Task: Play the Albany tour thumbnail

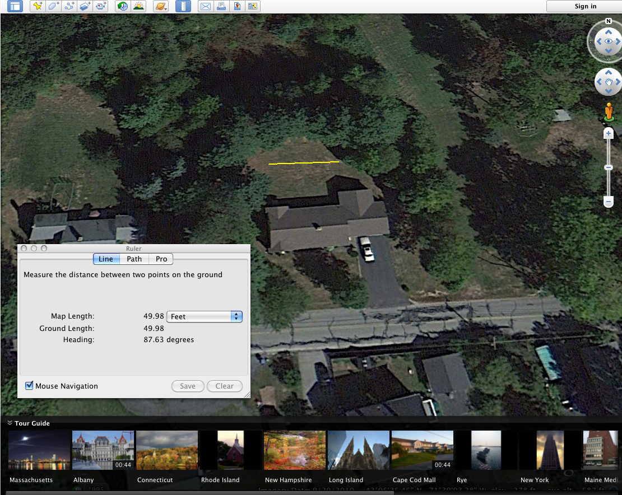Action: tap(103, 450)
